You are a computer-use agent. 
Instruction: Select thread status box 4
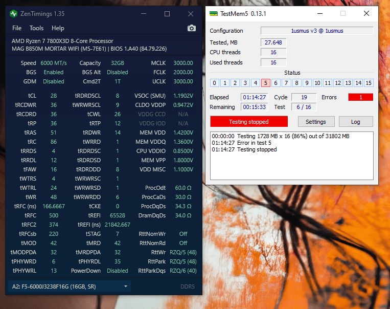[x=256, y=83]
